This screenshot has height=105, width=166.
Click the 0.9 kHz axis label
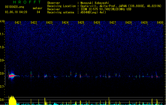[2, 60]
